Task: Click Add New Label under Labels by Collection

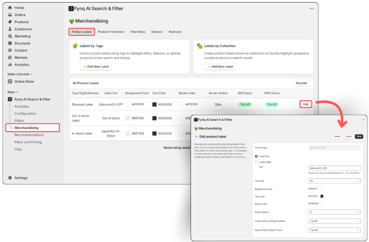Action: tap(220, 67)
